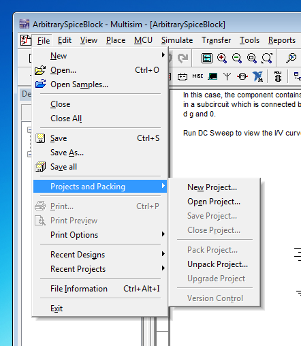301x346 pixels.
Task: Choose Save from the File menu
Action: pyautogui.click(x=100, y=138)
